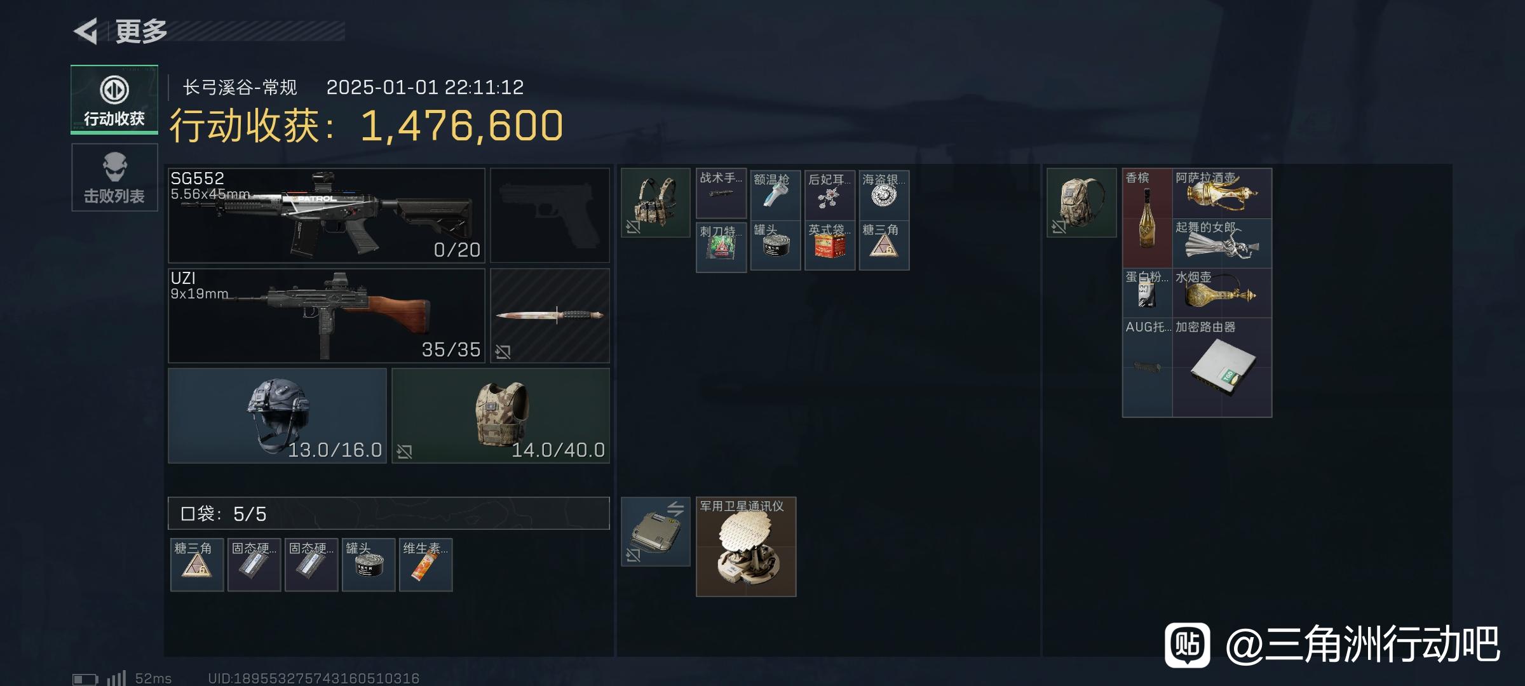Select the 阿萨拉酒壶 item
Screen dimensions: 1525x686
(x=1222, y=194)
